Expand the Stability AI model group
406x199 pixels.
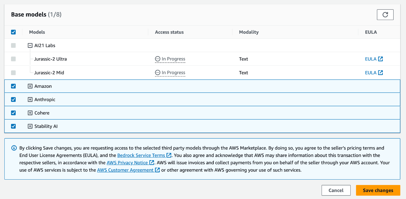[30, 126]
